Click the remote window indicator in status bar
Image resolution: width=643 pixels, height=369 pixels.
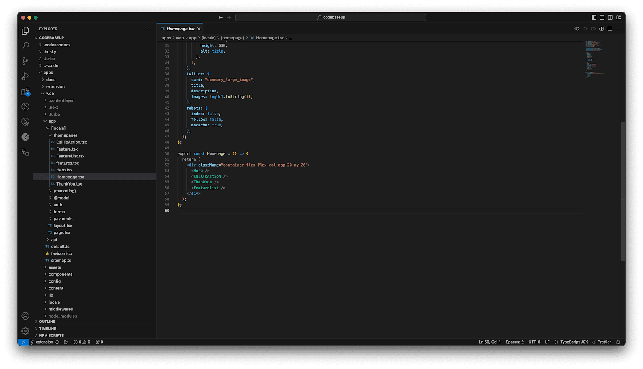(x=23, y=342)
